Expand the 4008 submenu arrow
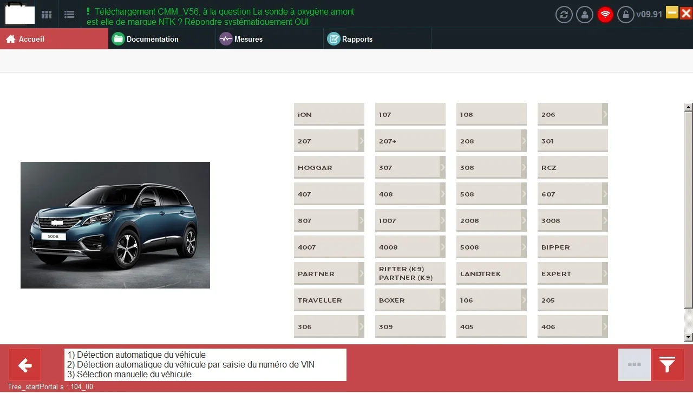 point(442,247)
